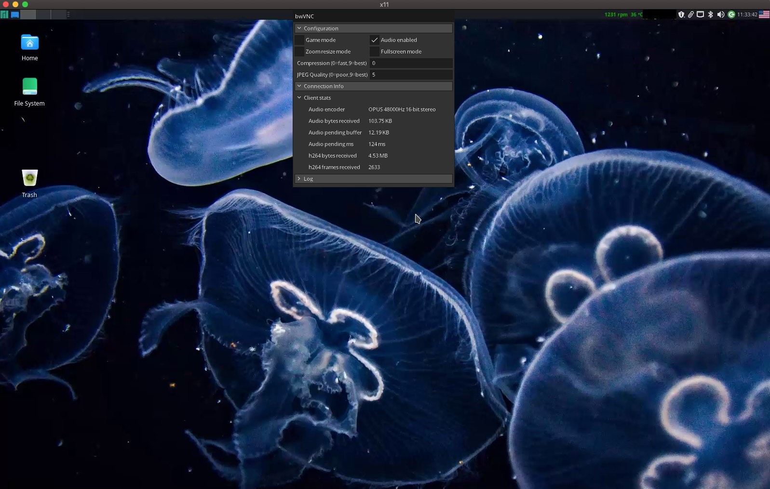Collapse the Configuration section
This screenshot has height=489, width=770.
[374, 28]
